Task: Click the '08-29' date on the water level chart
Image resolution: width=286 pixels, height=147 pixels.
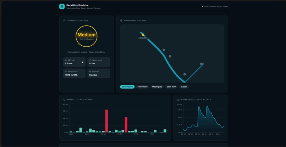Action: [x=183, y=134]
